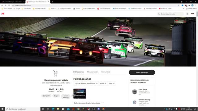
Task: Close the Patreon browser tab
Action: click(x=49, y=2)
